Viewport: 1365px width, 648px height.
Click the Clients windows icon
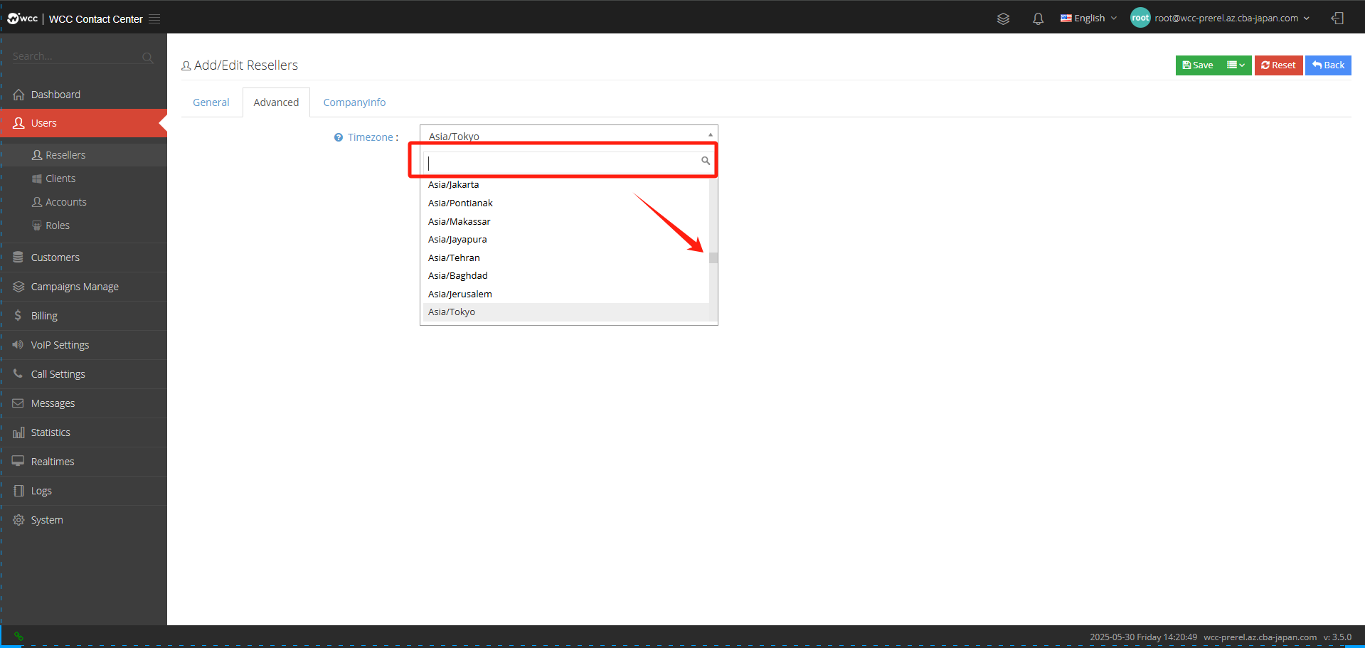tap(37, 179)
